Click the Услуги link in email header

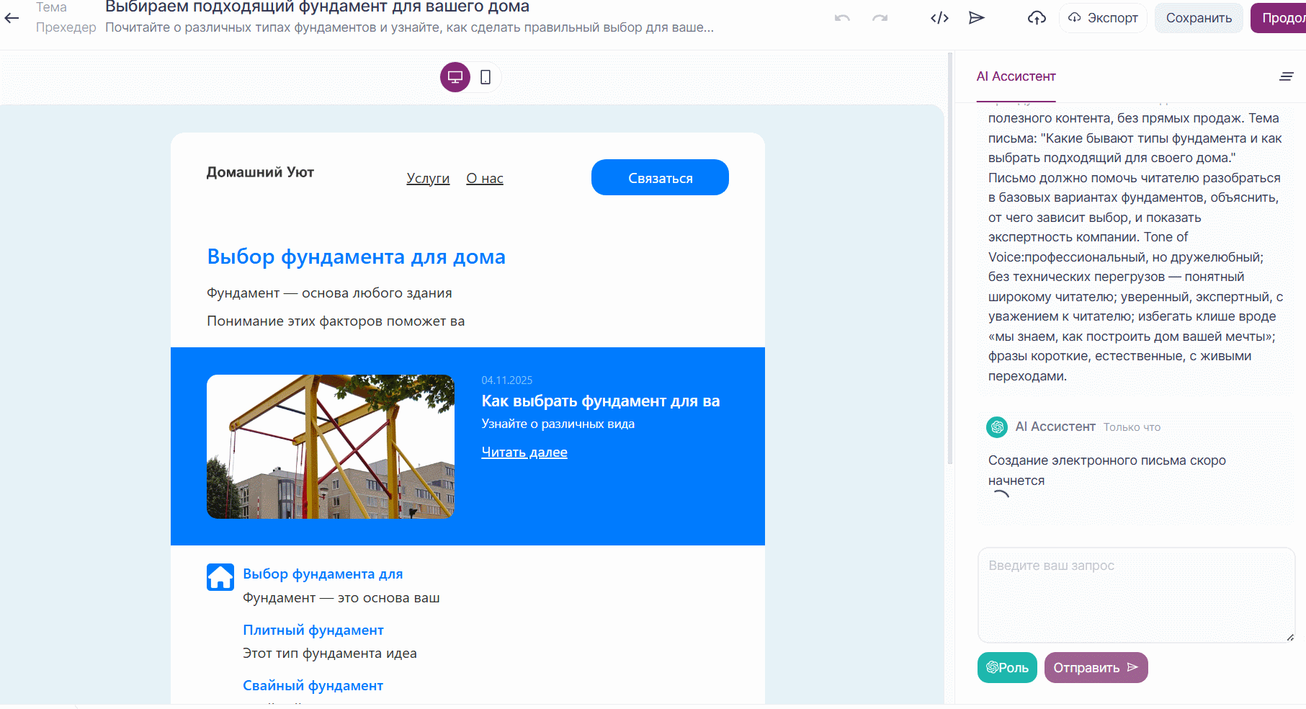click(x=428, y=178)
